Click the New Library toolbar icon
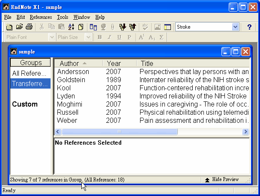The height and width of the screenshot is (196, 260). [9, 27]
